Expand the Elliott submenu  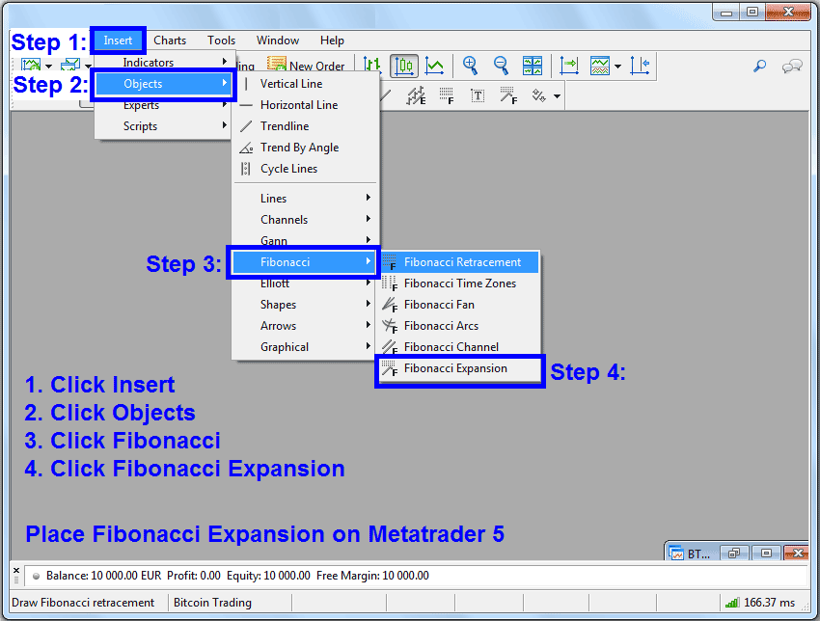[306, 283]
